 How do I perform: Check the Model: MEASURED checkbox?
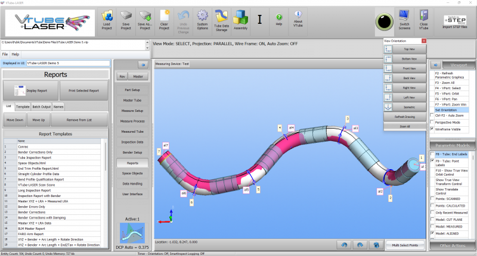[432, 226]
